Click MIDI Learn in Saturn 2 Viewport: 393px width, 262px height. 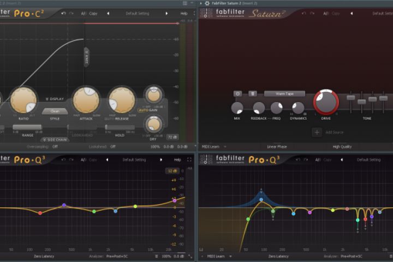[x=211, y=147]
